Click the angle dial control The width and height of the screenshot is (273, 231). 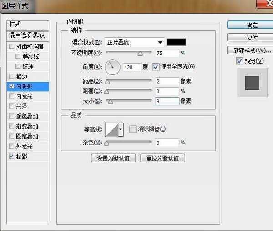(112, 67)
